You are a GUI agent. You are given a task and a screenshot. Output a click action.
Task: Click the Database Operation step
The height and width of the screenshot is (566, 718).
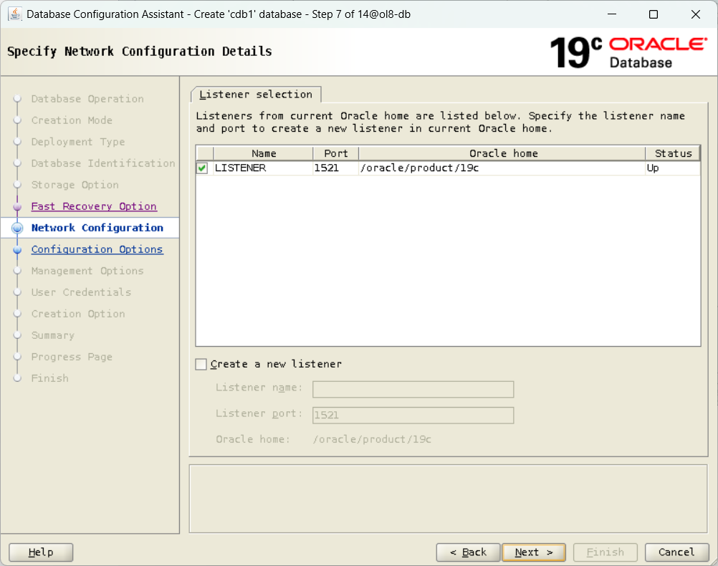(87, 99)
